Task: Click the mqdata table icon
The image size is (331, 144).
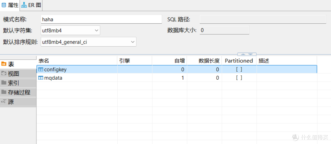Action: pyautogui.click(x=41, y=78)
